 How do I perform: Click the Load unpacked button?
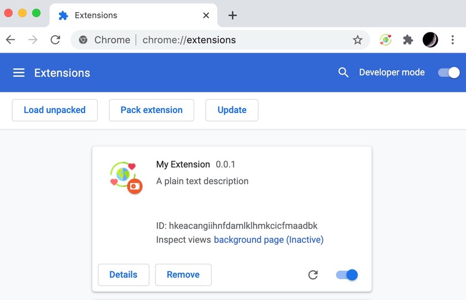point(55,110)
